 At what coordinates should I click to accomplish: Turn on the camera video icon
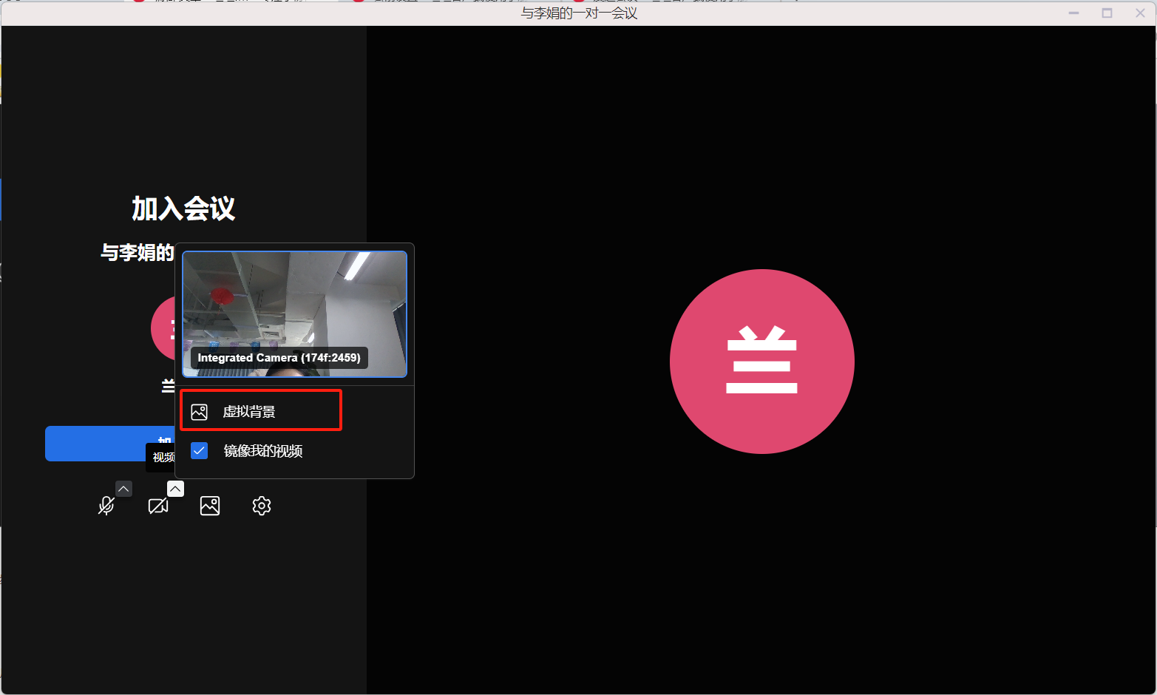coord(158,506)
